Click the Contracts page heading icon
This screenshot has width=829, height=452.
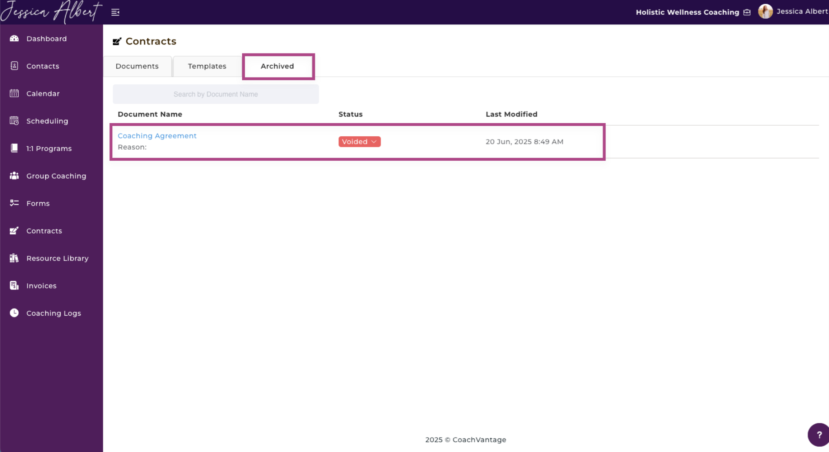click(117, 41)
